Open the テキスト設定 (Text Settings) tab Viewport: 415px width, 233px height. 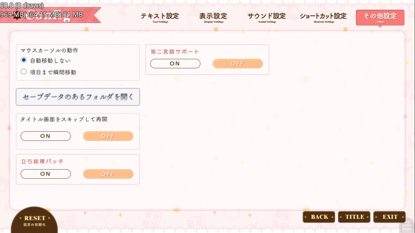160,17
